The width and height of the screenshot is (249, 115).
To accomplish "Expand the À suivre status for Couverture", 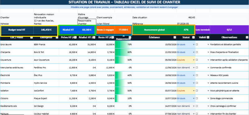I will [194, 60].
